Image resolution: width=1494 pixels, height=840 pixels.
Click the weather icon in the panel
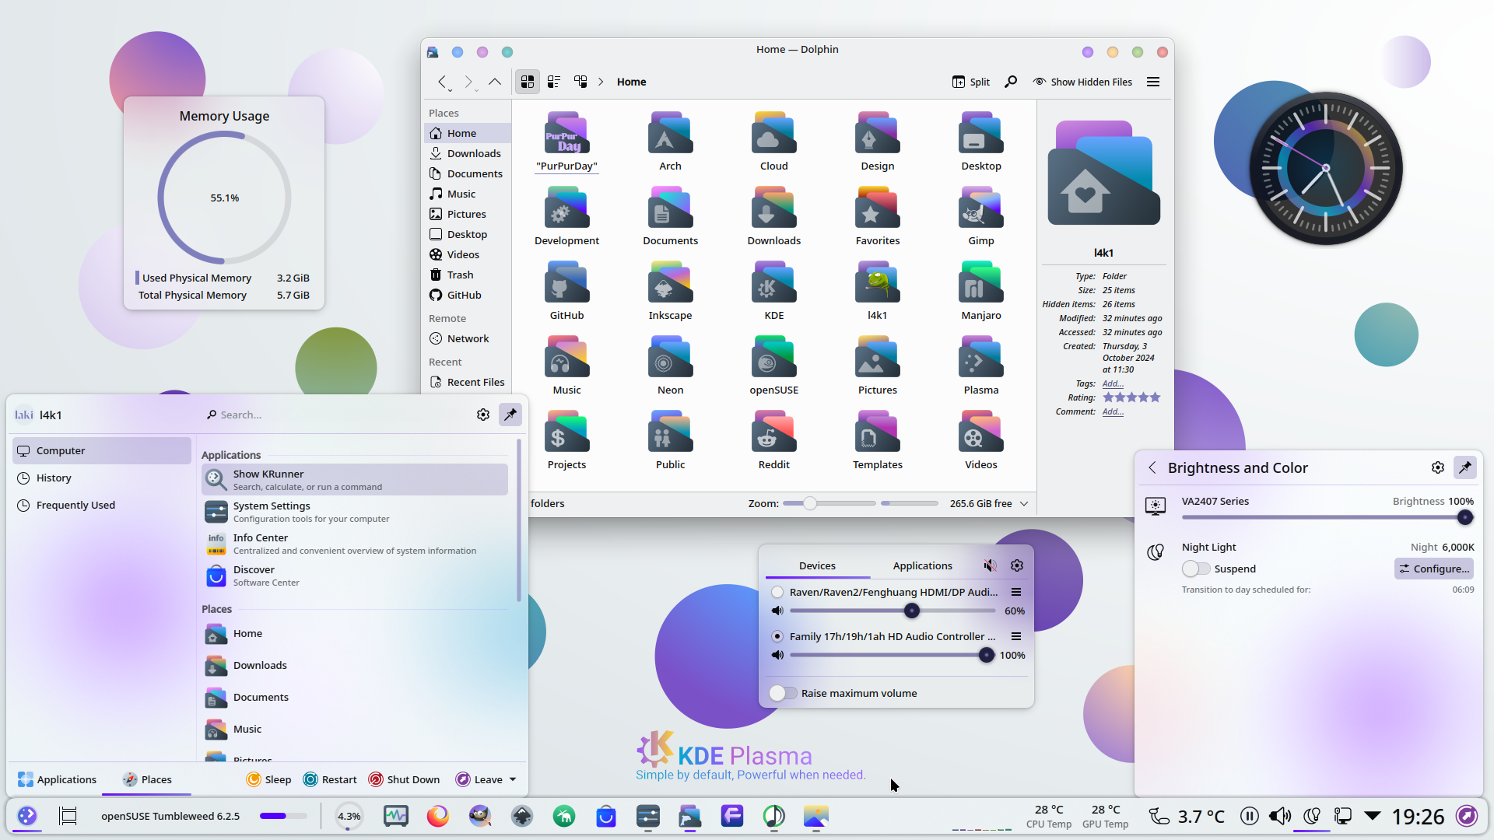pyautogui.click(x=1159, y=816)
